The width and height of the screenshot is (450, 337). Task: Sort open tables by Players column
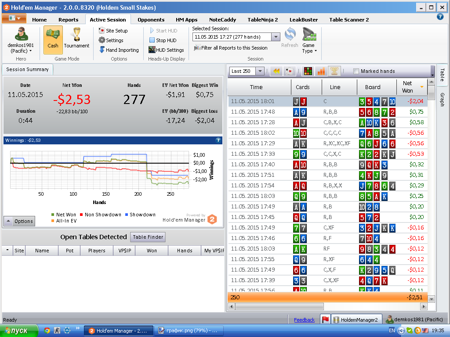pyautogui.click(x=97, y=251)
